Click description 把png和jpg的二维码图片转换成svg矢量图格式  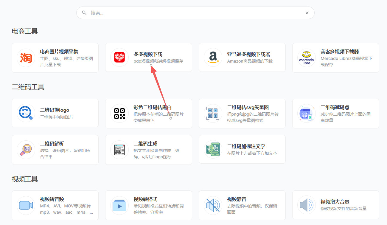[253, 117]
